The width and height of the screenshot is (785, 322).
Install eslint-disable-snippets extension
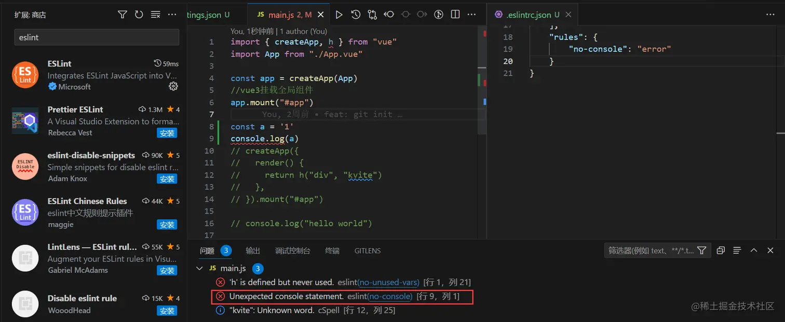(x=167, y=179)
